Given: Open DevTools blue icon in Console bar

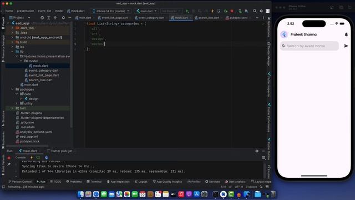Looking at the screenshot, I should point(47,157).
